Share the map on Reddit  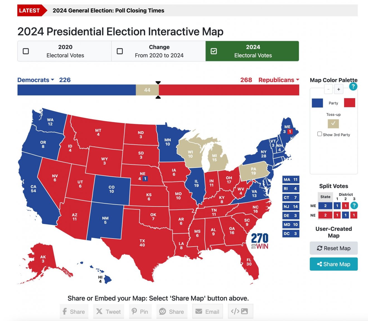point(172,312)
